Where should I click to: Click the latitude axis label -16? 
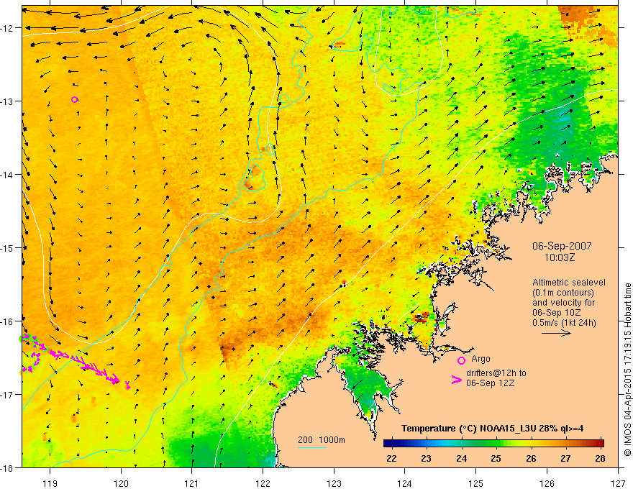[x=9, y=321]
